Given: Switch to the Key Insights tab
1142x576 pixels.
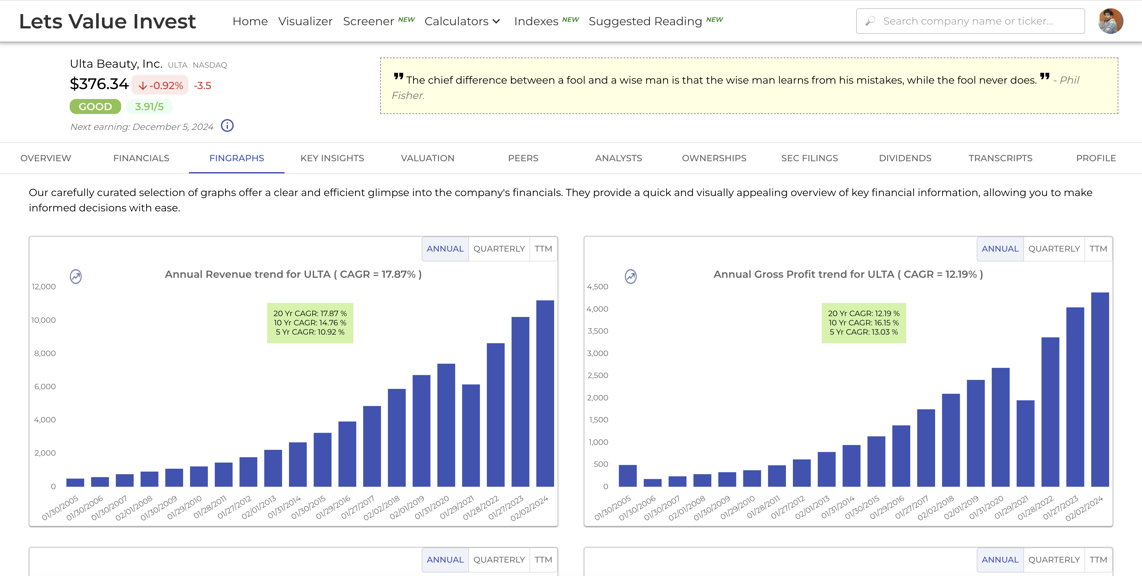Looking at the screenshot, I should click(332, 158).
